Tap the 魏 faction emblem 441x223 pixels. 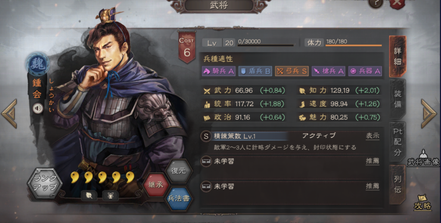(x=38, y=64)
